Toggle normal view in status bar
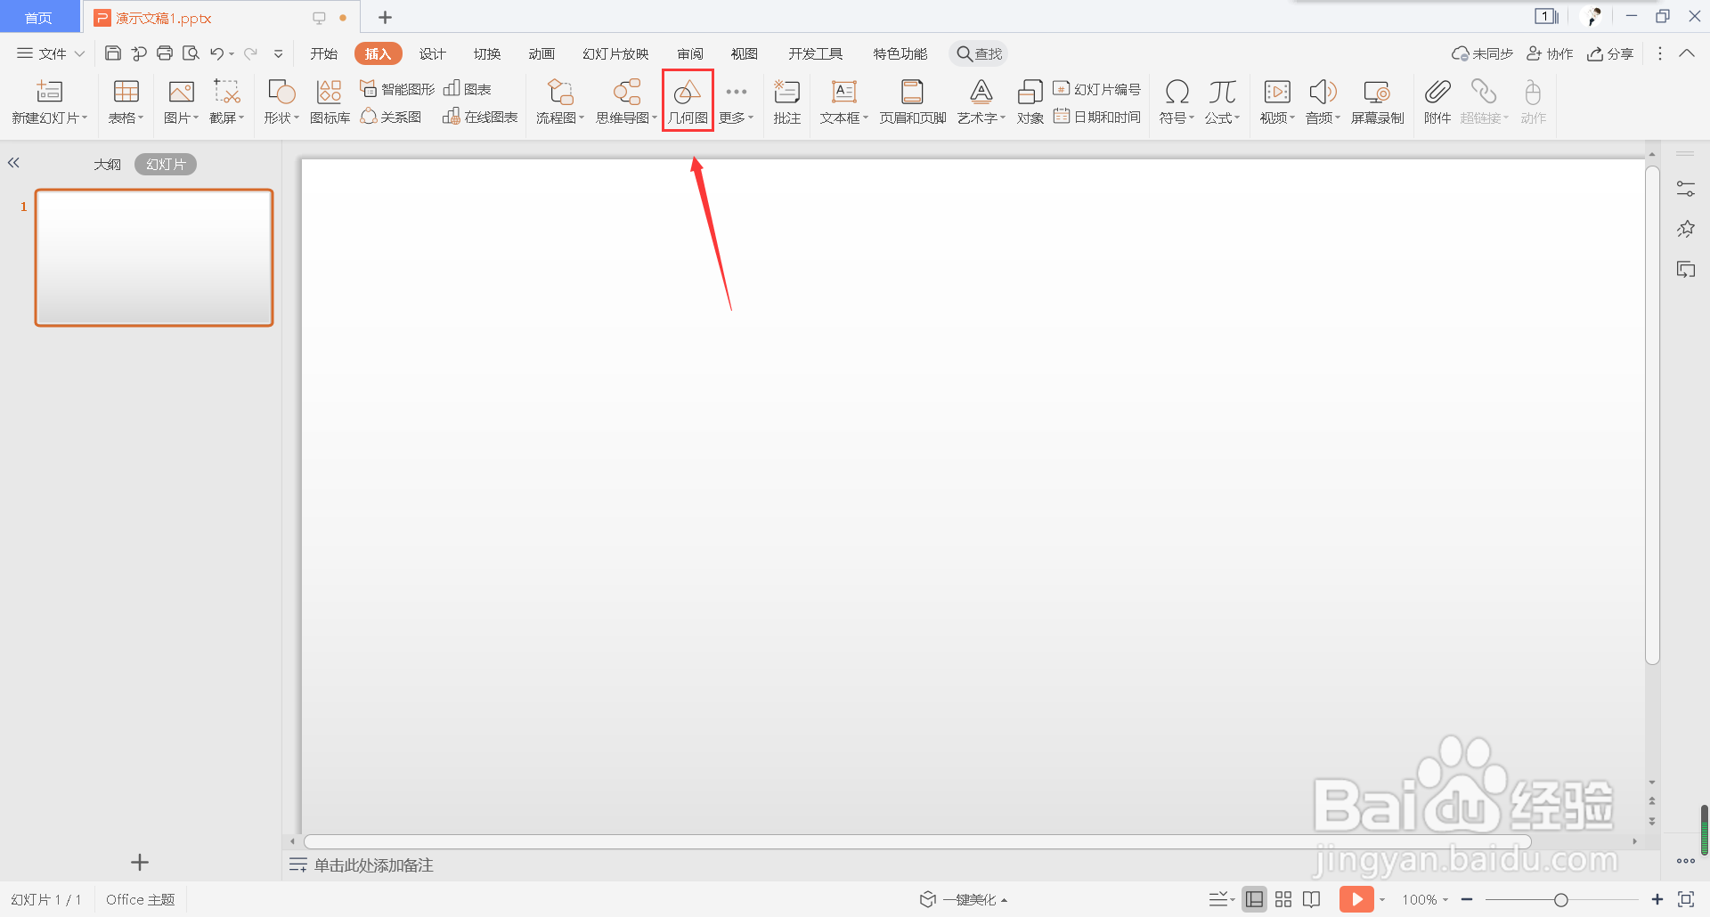1710x917 pixels. [x=1254, y=899]
